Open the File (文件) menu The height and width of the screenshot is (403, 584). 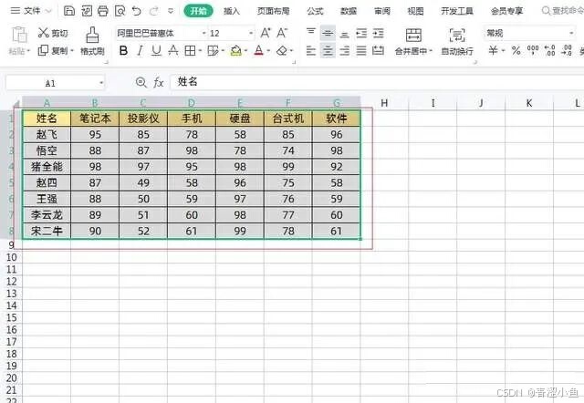[31, 11]
